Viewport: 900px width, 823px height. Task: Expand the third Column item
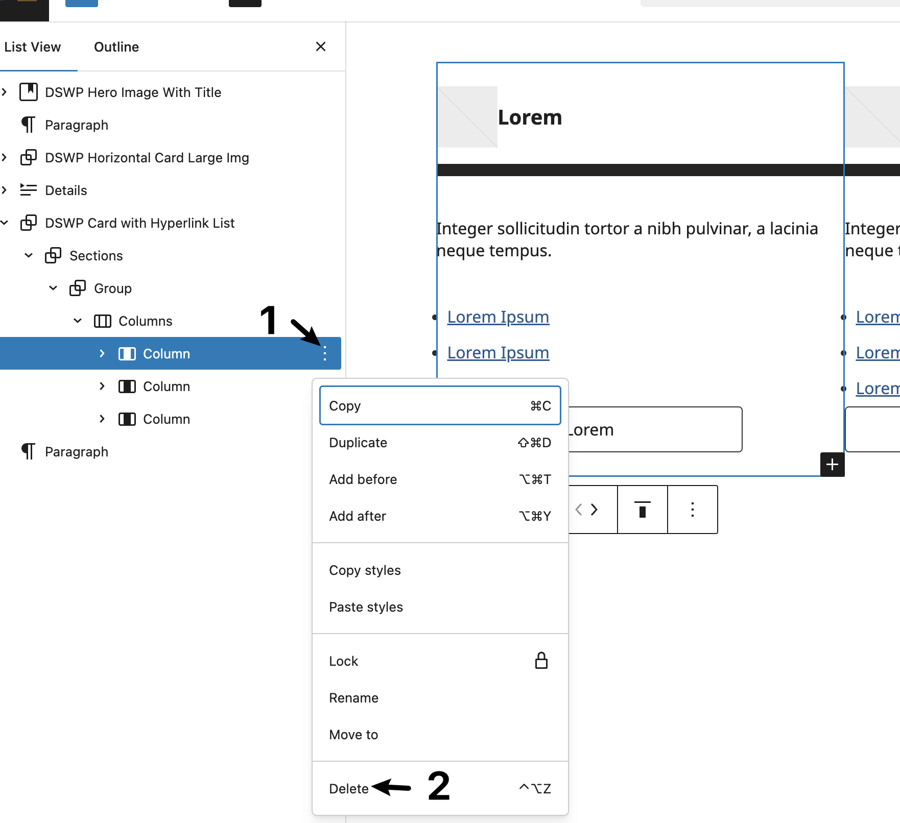coord(102,419)
